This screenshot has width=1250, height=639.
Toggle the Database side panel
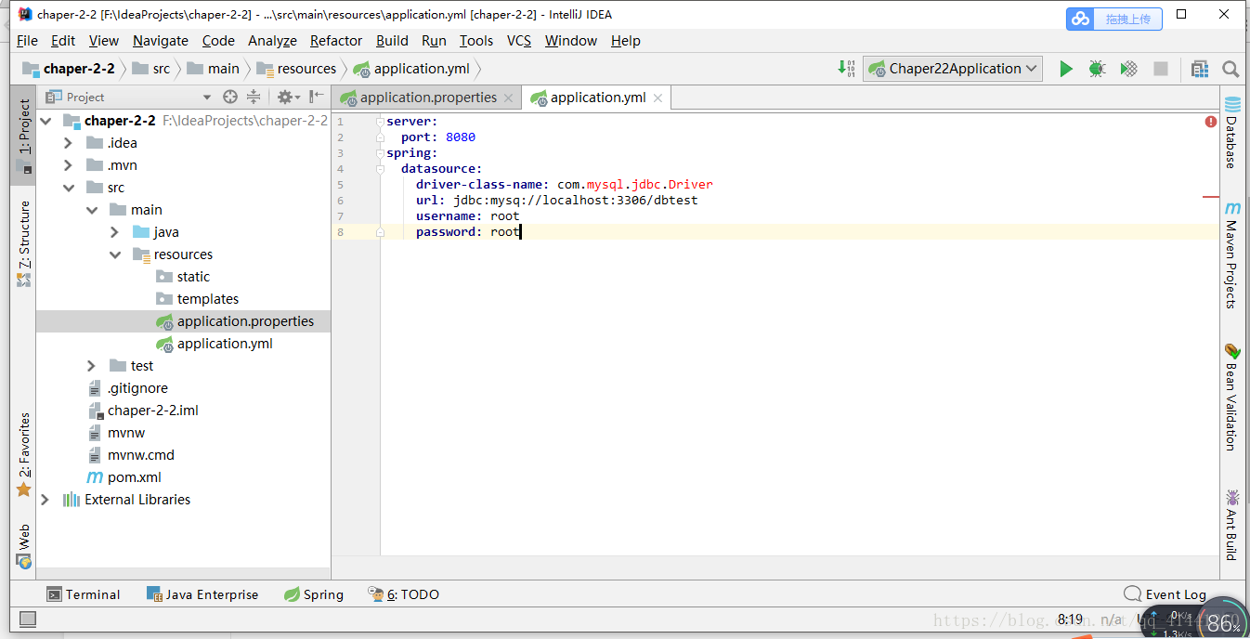(x=1232, y=132)
